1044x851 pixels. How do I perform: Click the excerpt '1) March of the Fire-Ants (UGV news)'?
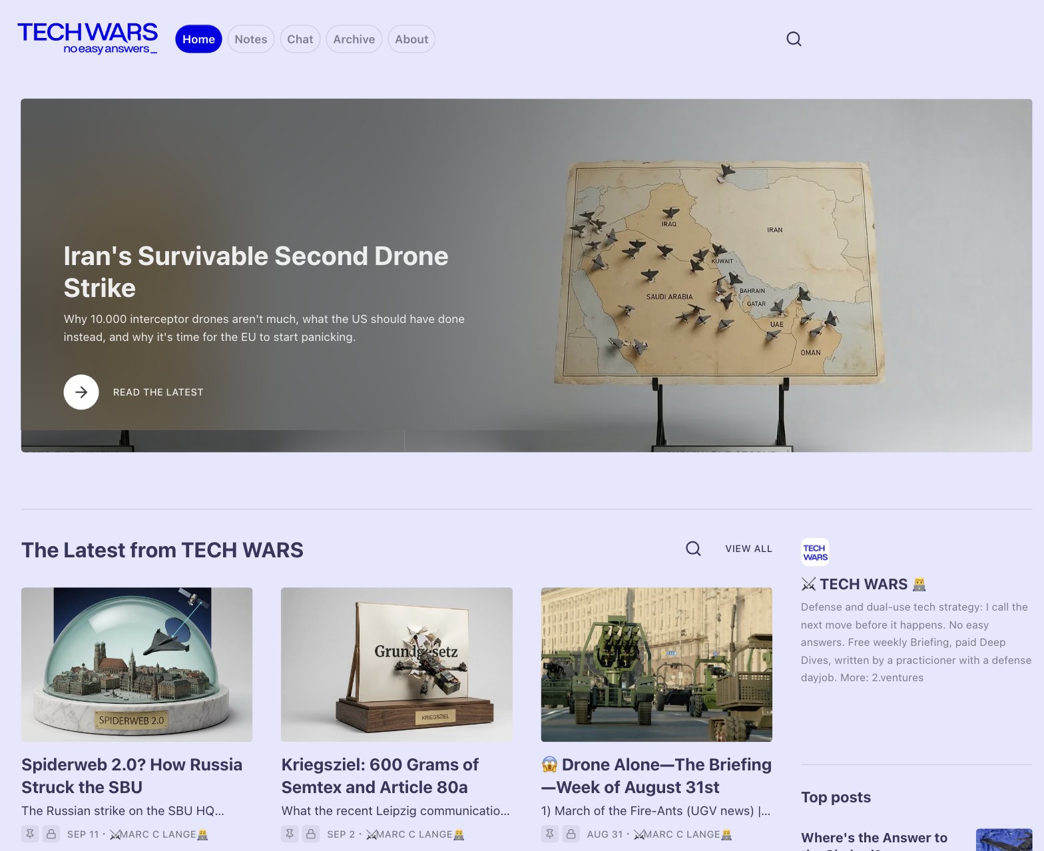(656, 810)
